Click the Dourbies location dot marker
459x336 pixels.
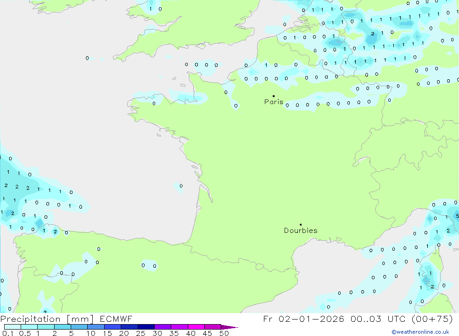click(x=301, y=225)
